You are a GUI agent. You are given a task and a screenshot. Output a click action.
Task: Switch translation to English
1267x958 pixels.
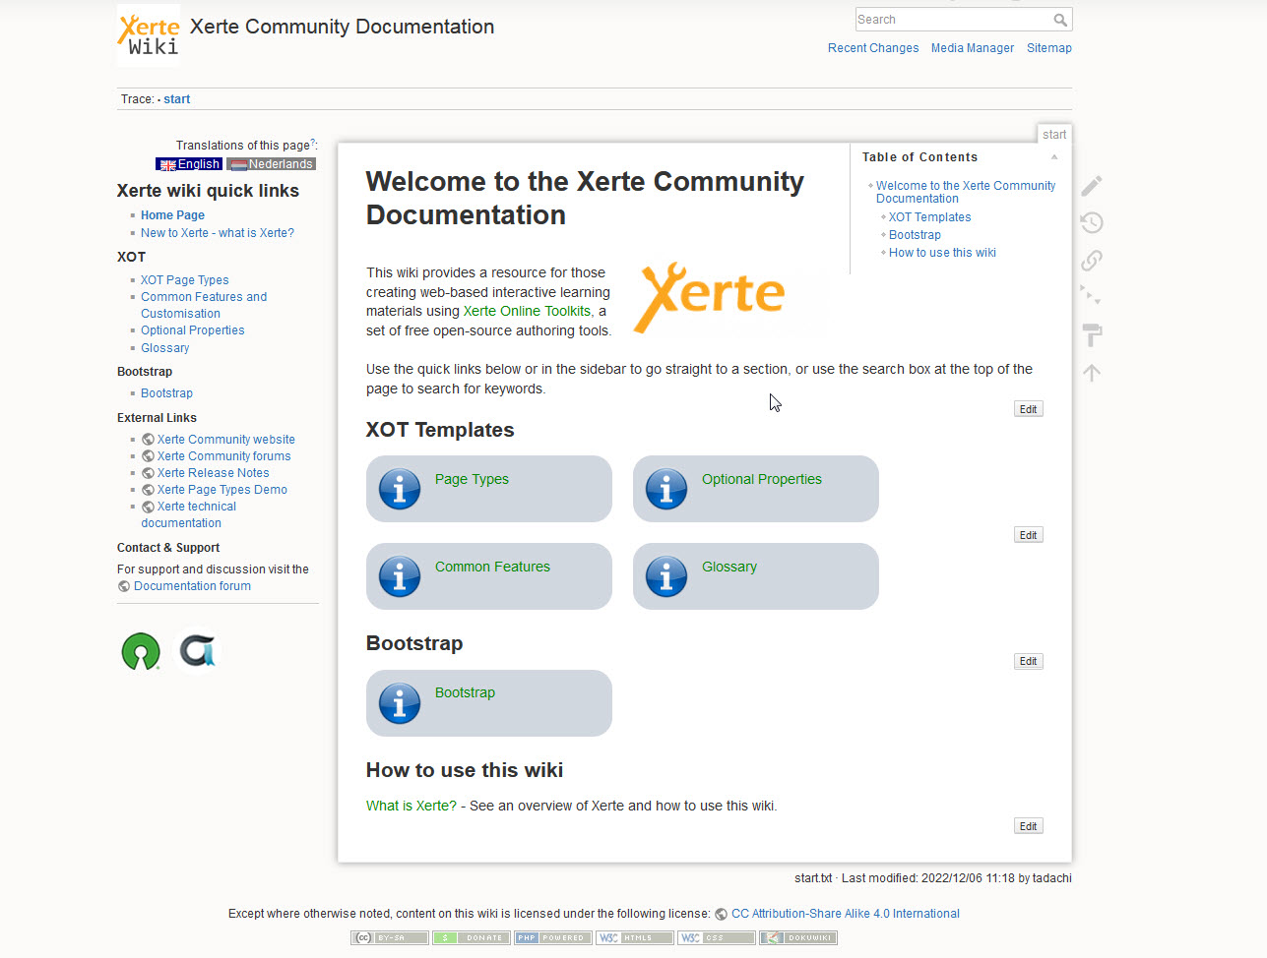pos(189,164)
